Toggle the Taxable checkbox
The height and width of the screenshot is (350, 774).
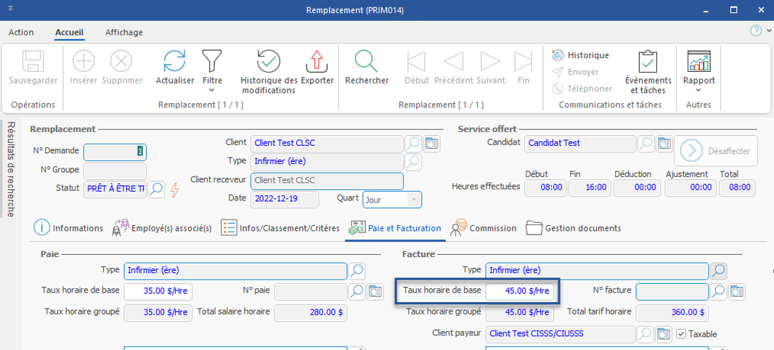coord(681,334)
